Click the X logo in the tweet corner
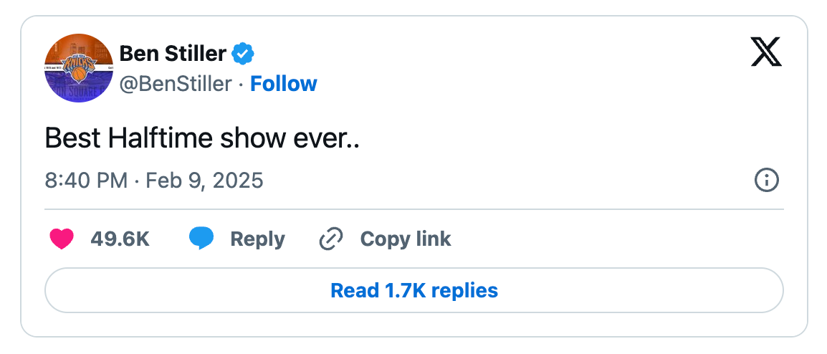The width and height of the screenshot is (827, 354). pos(766,52)
